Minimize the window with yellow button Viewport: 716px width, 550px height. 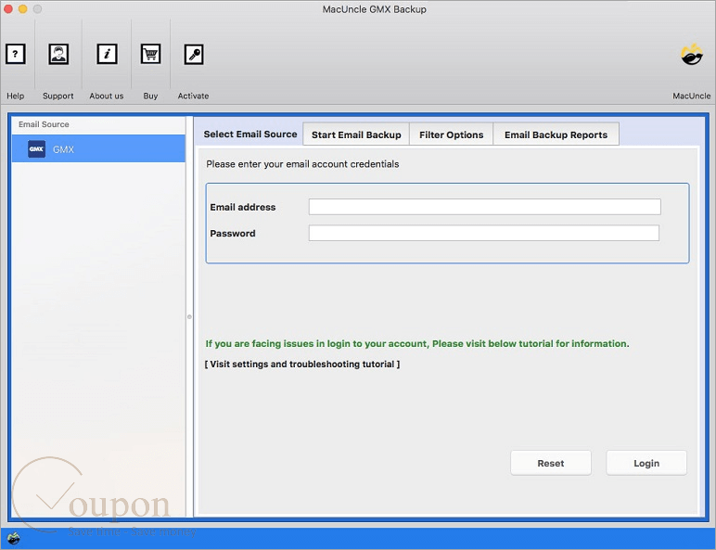pyautogui.click(x=23, y=9)
